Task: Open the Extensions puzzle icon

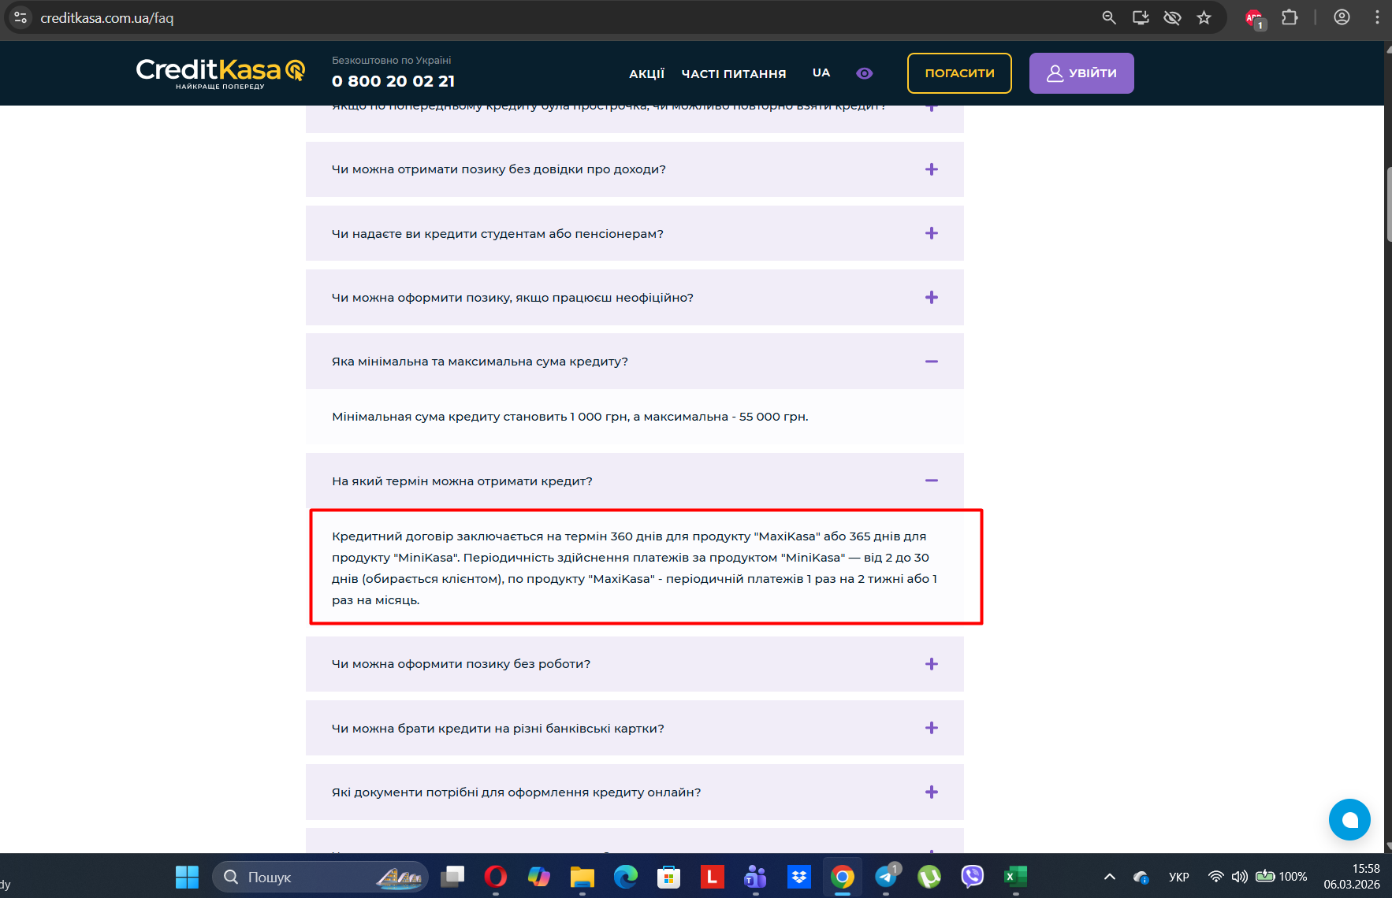Action: click(1290, 17)
